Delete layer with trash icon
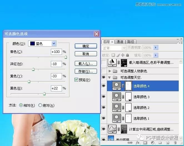The height and width of the screenshot is (146, 184). [175, 143]
